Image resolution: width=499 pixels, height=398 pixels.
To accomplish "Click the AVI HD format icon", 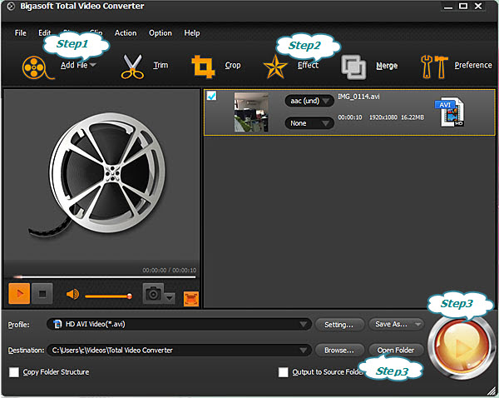I will (x=449, y=112).
